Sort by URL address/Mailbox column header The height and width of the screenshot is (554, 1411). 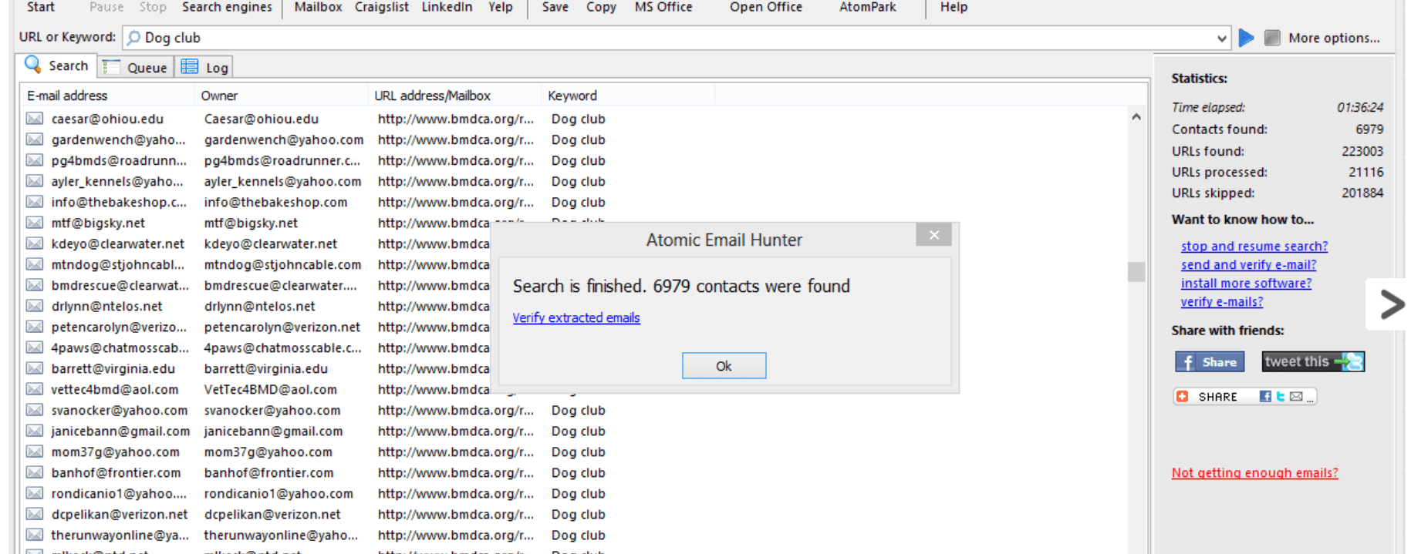tap(454, 96)
